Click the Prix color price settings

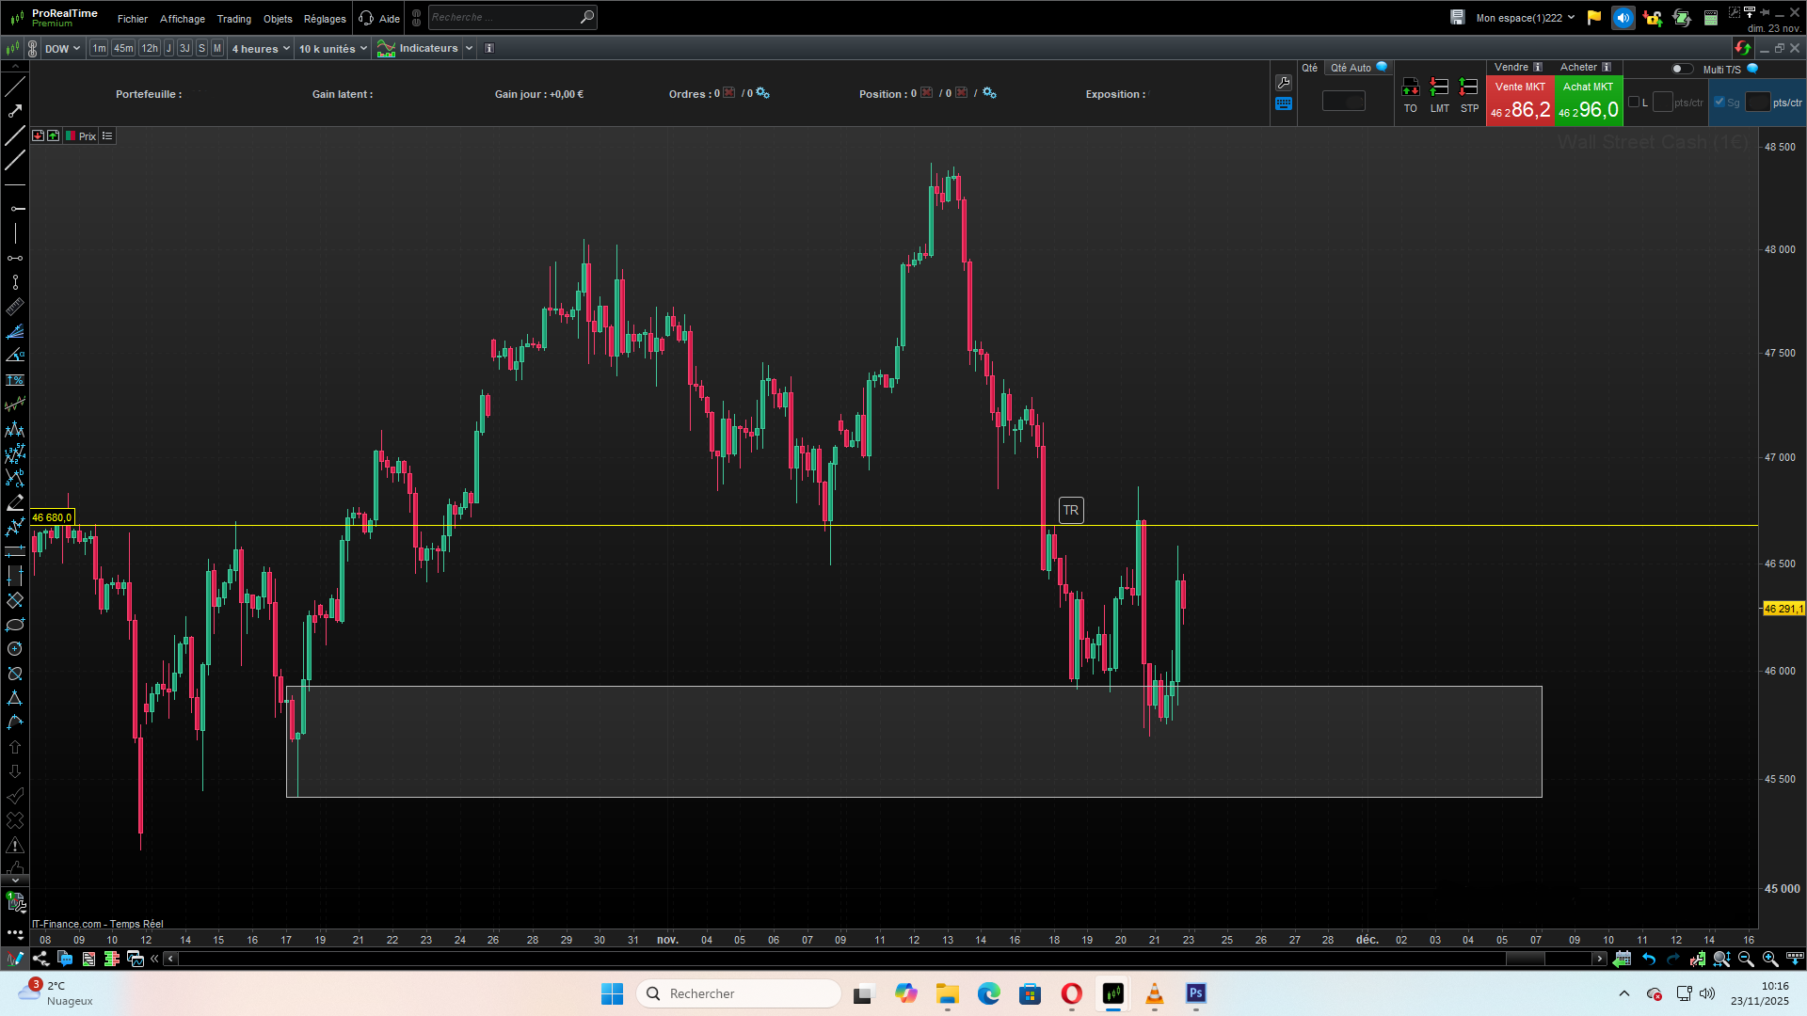point(81,136)
